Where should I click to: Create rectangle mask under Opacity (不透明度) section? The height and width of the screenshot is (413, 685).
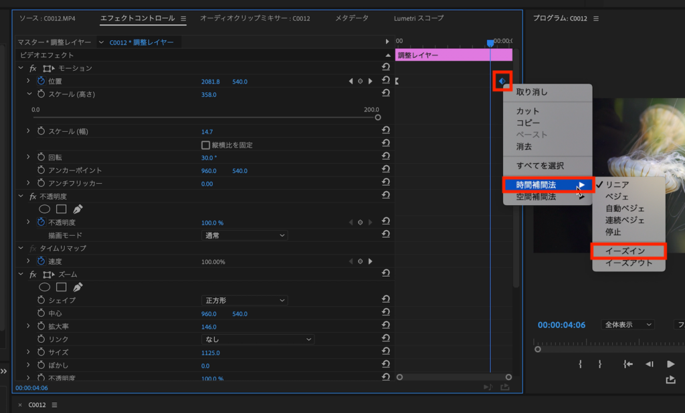point(61,209)
